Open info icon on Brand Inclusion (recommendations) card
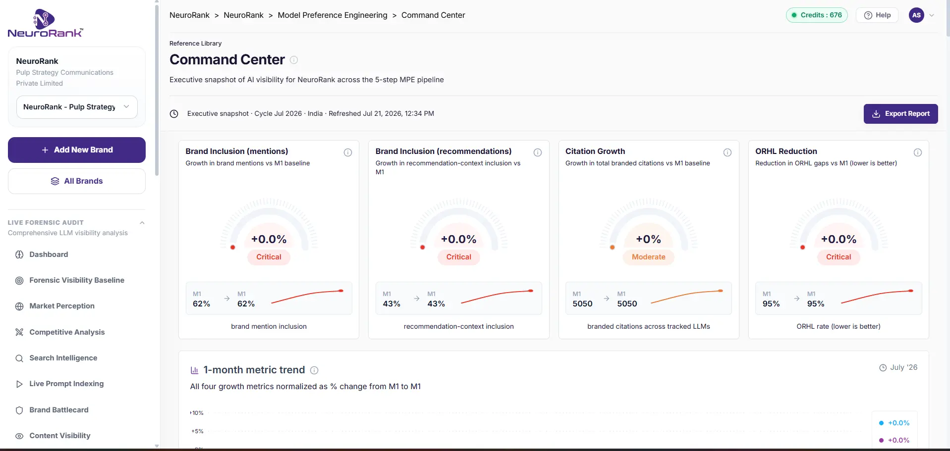Viewport: 950px width, 451px height. click(x=538, y=152)
